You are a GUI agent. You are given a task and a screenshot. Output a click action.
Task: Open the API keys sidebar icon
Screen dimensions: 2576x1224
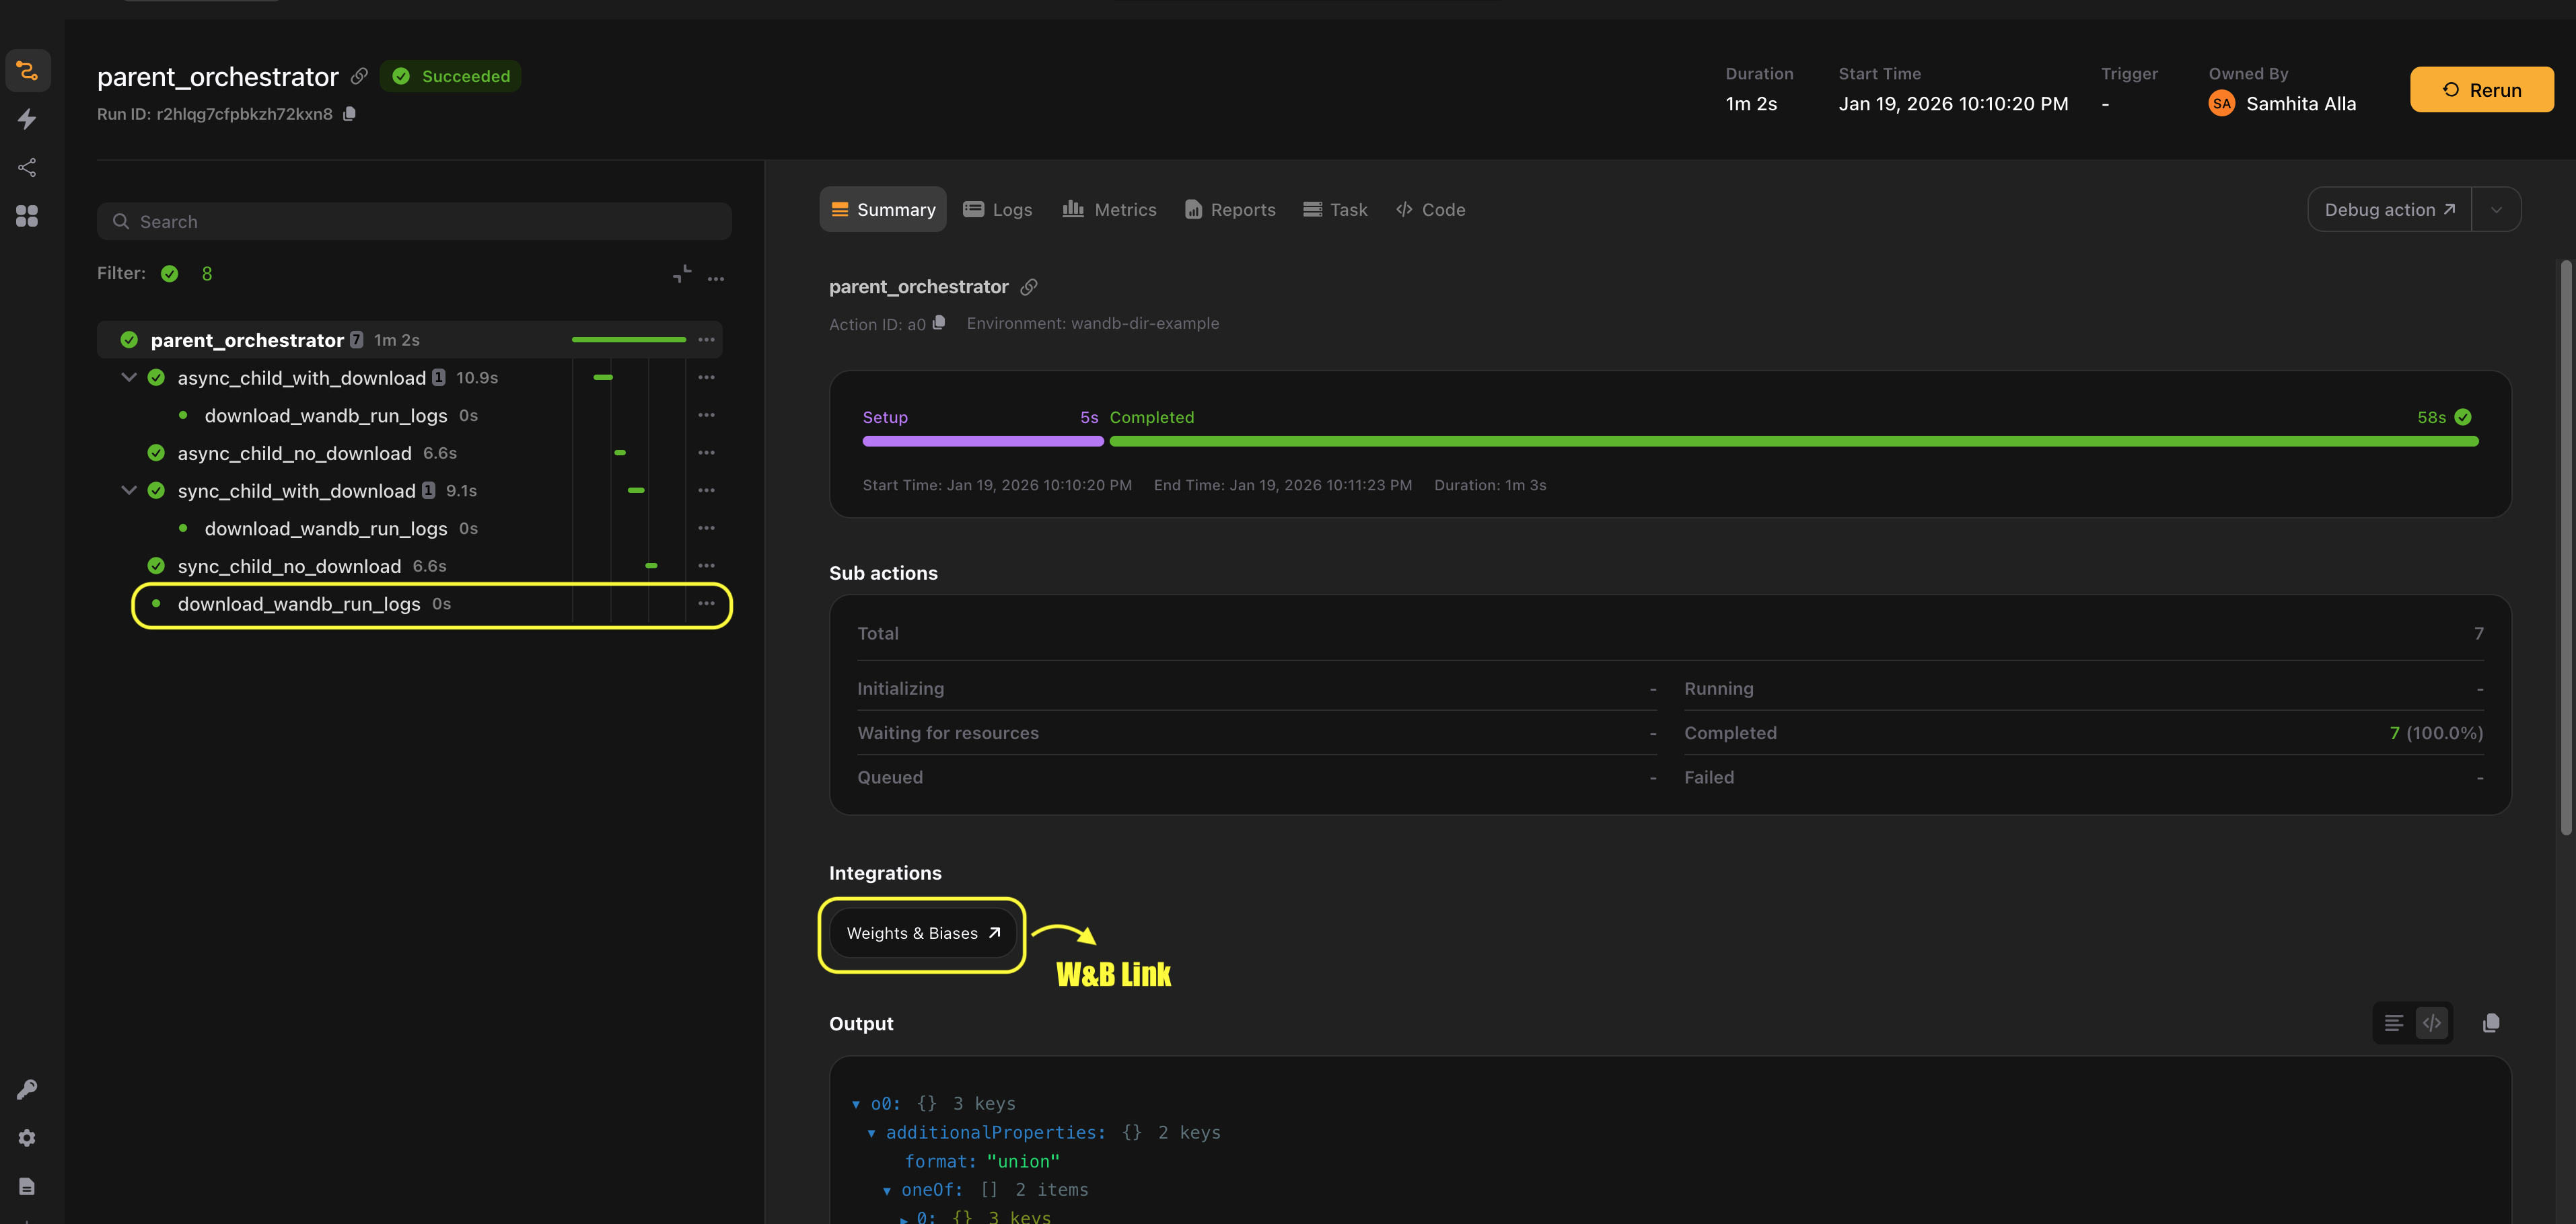coord(27,1089)
